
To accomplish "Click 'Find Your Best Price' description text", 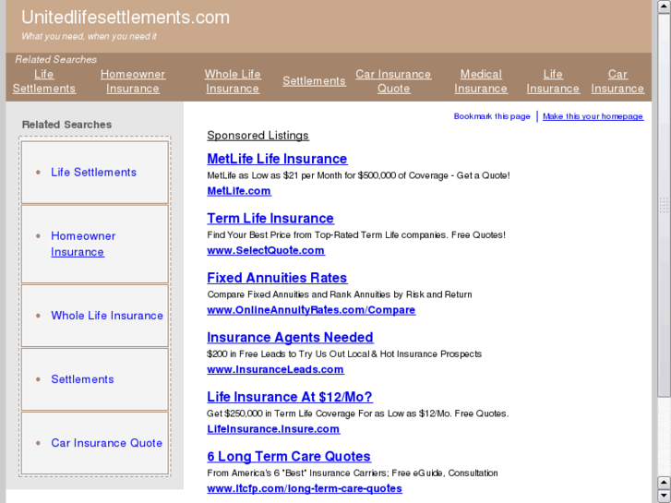I will (x=356, y=235).
